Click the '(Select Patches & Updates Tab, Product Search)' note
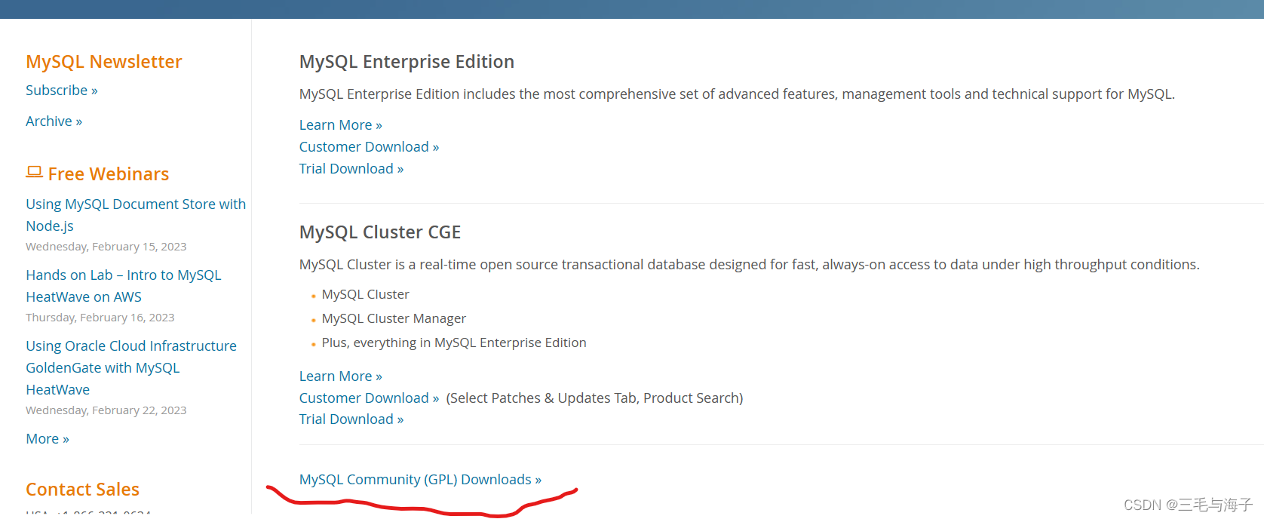The width and height of the screenshot is (1264, 519). [x=595, y=398]
